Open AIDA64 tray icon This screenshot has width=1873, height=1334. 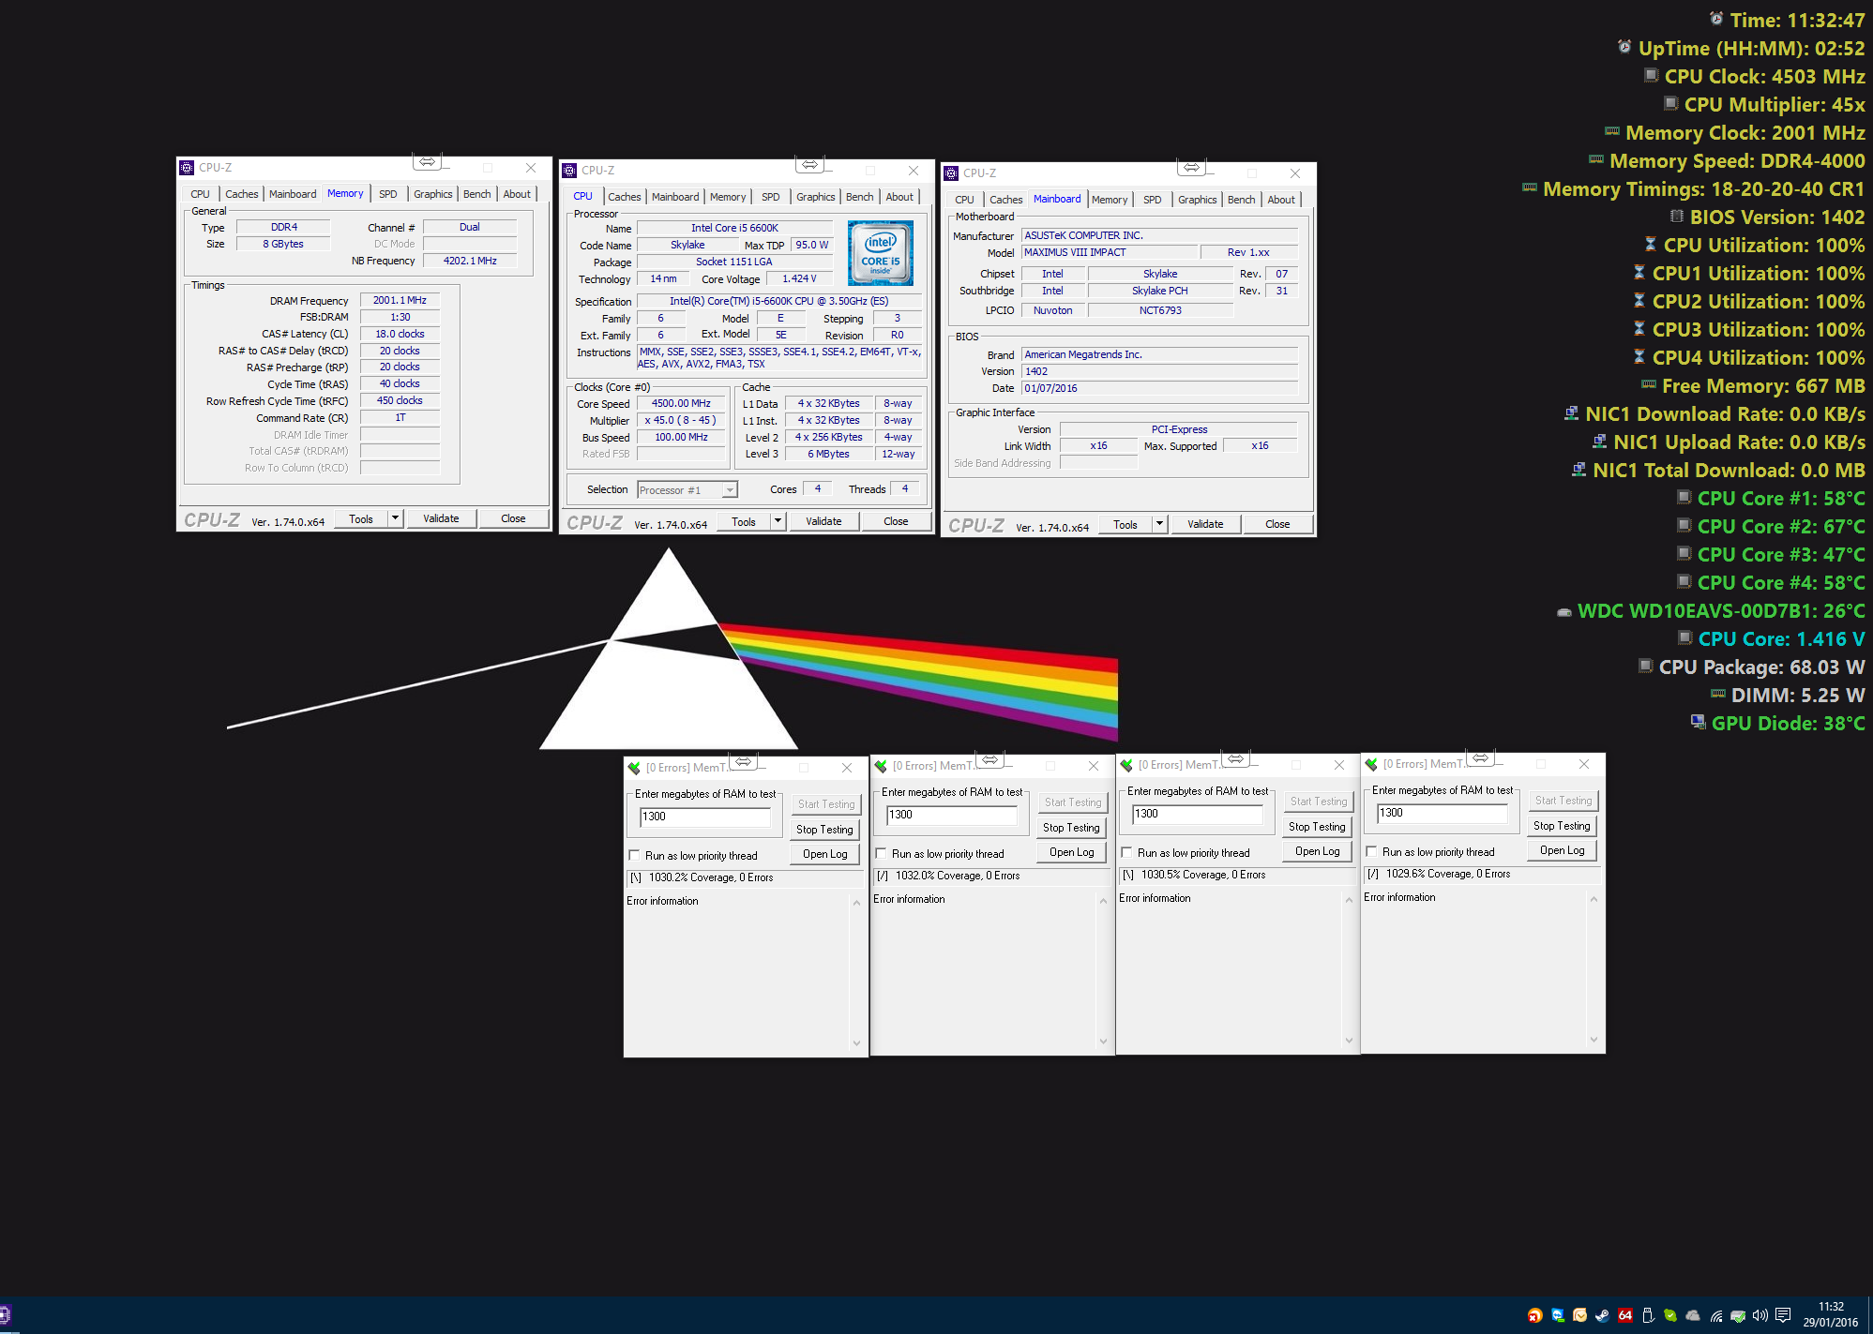1625,1315
